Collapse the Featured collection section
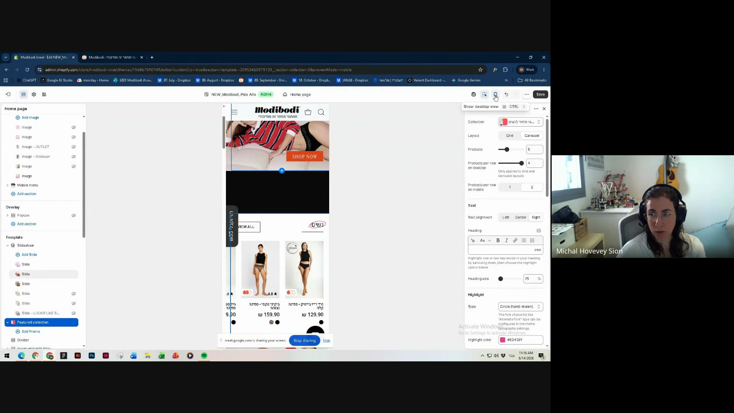 click(7, 322)
